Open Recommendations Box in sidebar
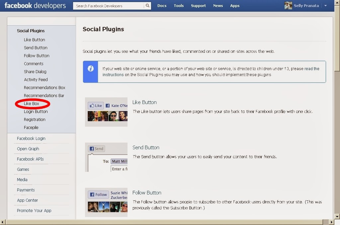Viewport: 340px width, 225px height. point(45,88)
